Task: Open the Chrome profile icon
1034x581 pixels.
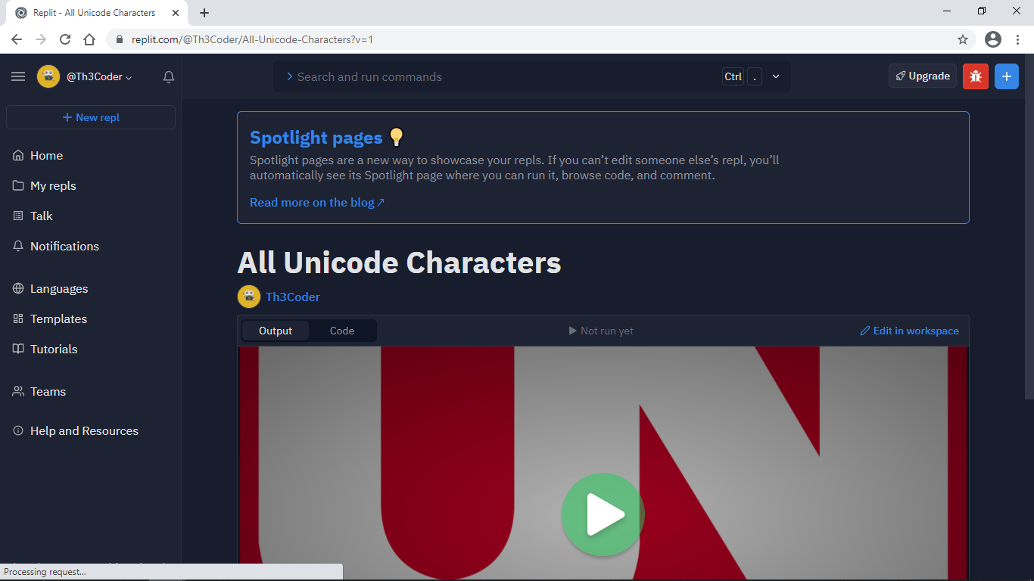Action: (993, 39)
